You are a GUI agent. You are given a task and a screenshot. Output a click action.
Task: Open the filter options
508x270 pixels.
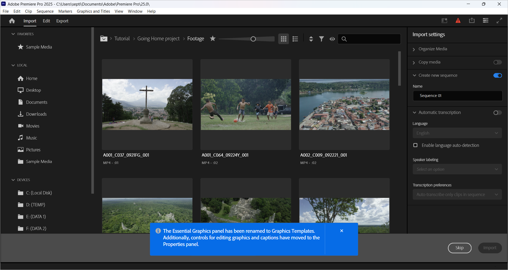[321, 39]
